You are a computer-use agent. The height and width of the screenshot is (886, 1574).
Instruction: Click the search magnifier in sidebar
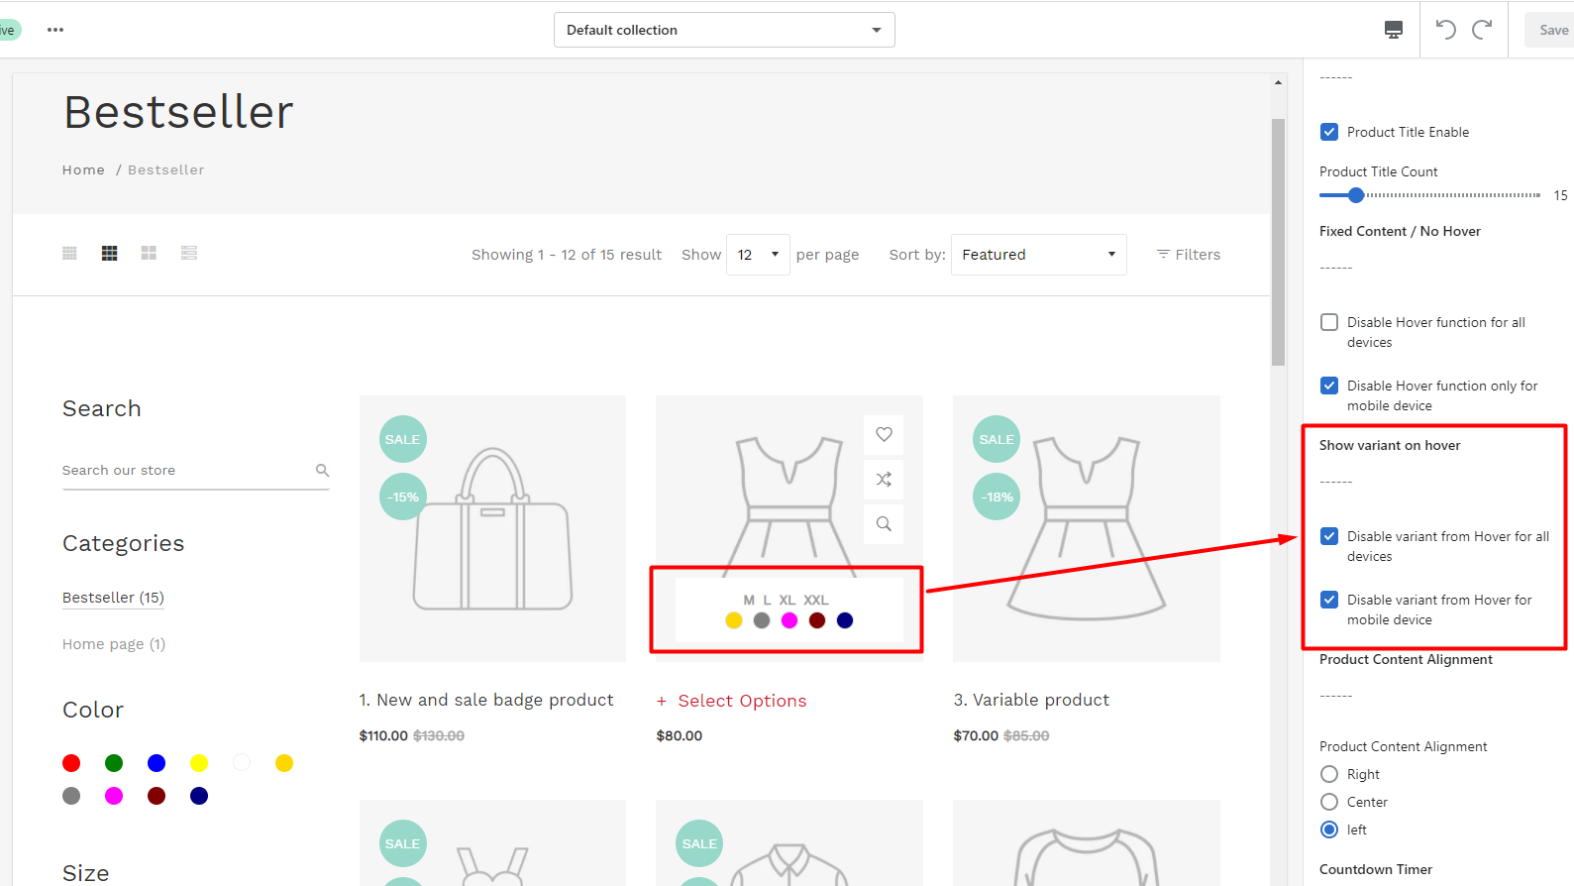(x=322, y=470)
